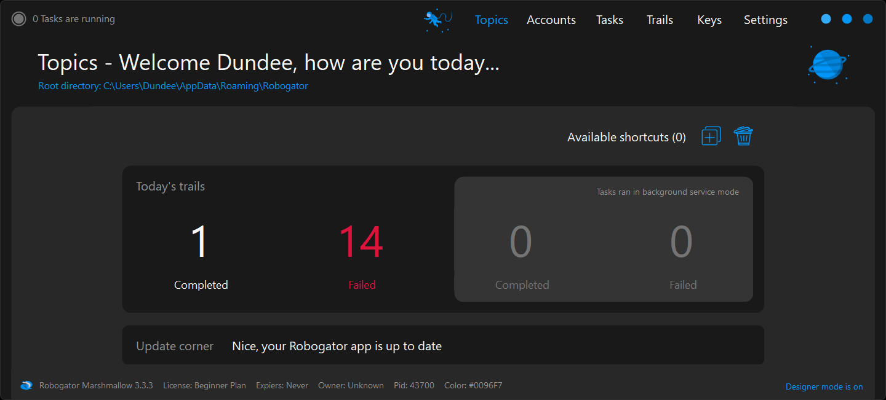The width and height of the screenshot is (886, 400).
Task: Switch to the Accounts tab
Action: pos(551,20)
